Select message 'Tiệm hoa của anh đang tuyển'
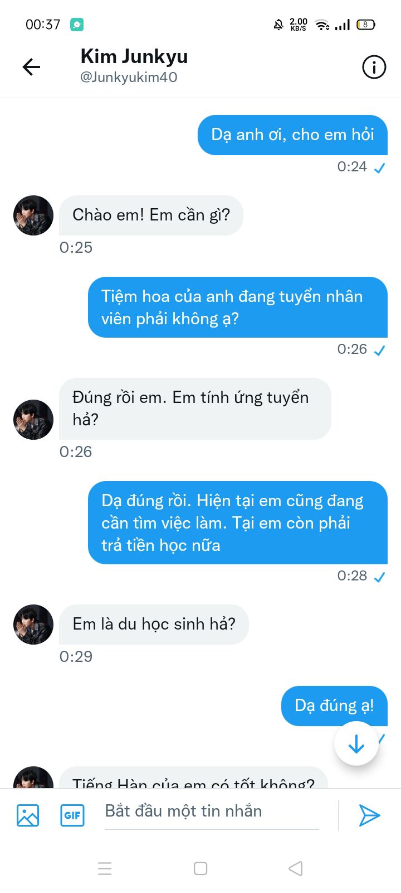Viewport: 401px width, 893px height. pyautogui.click(x=237, y=307)
